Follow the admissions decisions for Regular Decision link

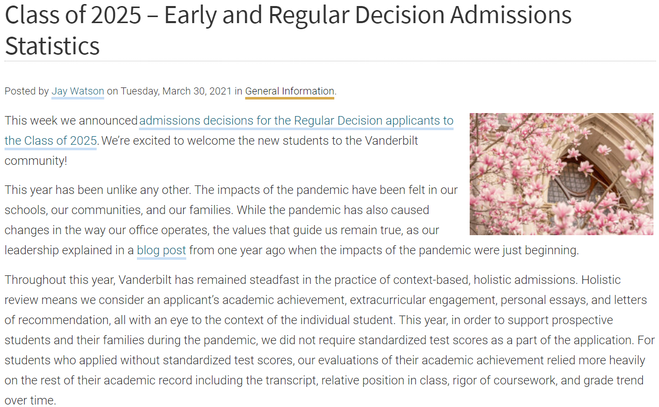pos(296,121)
